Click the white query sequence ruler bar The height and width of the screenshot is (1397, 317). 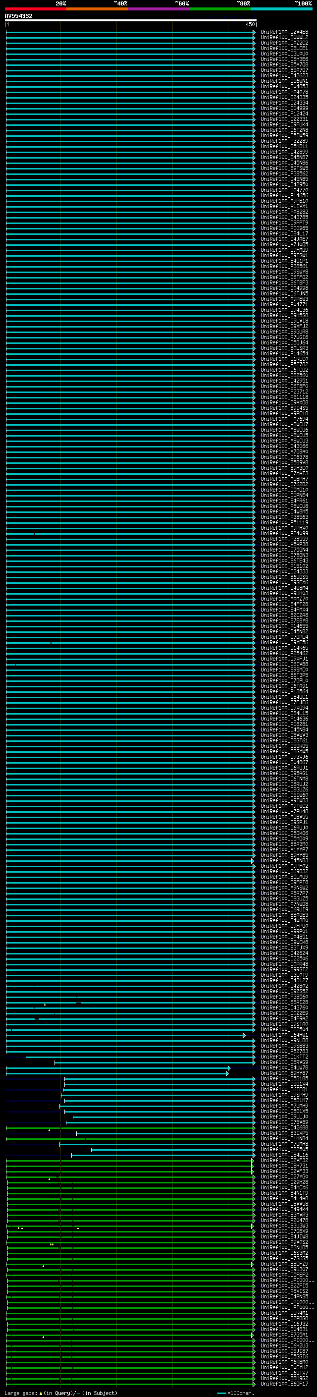(x=131, y=21)
